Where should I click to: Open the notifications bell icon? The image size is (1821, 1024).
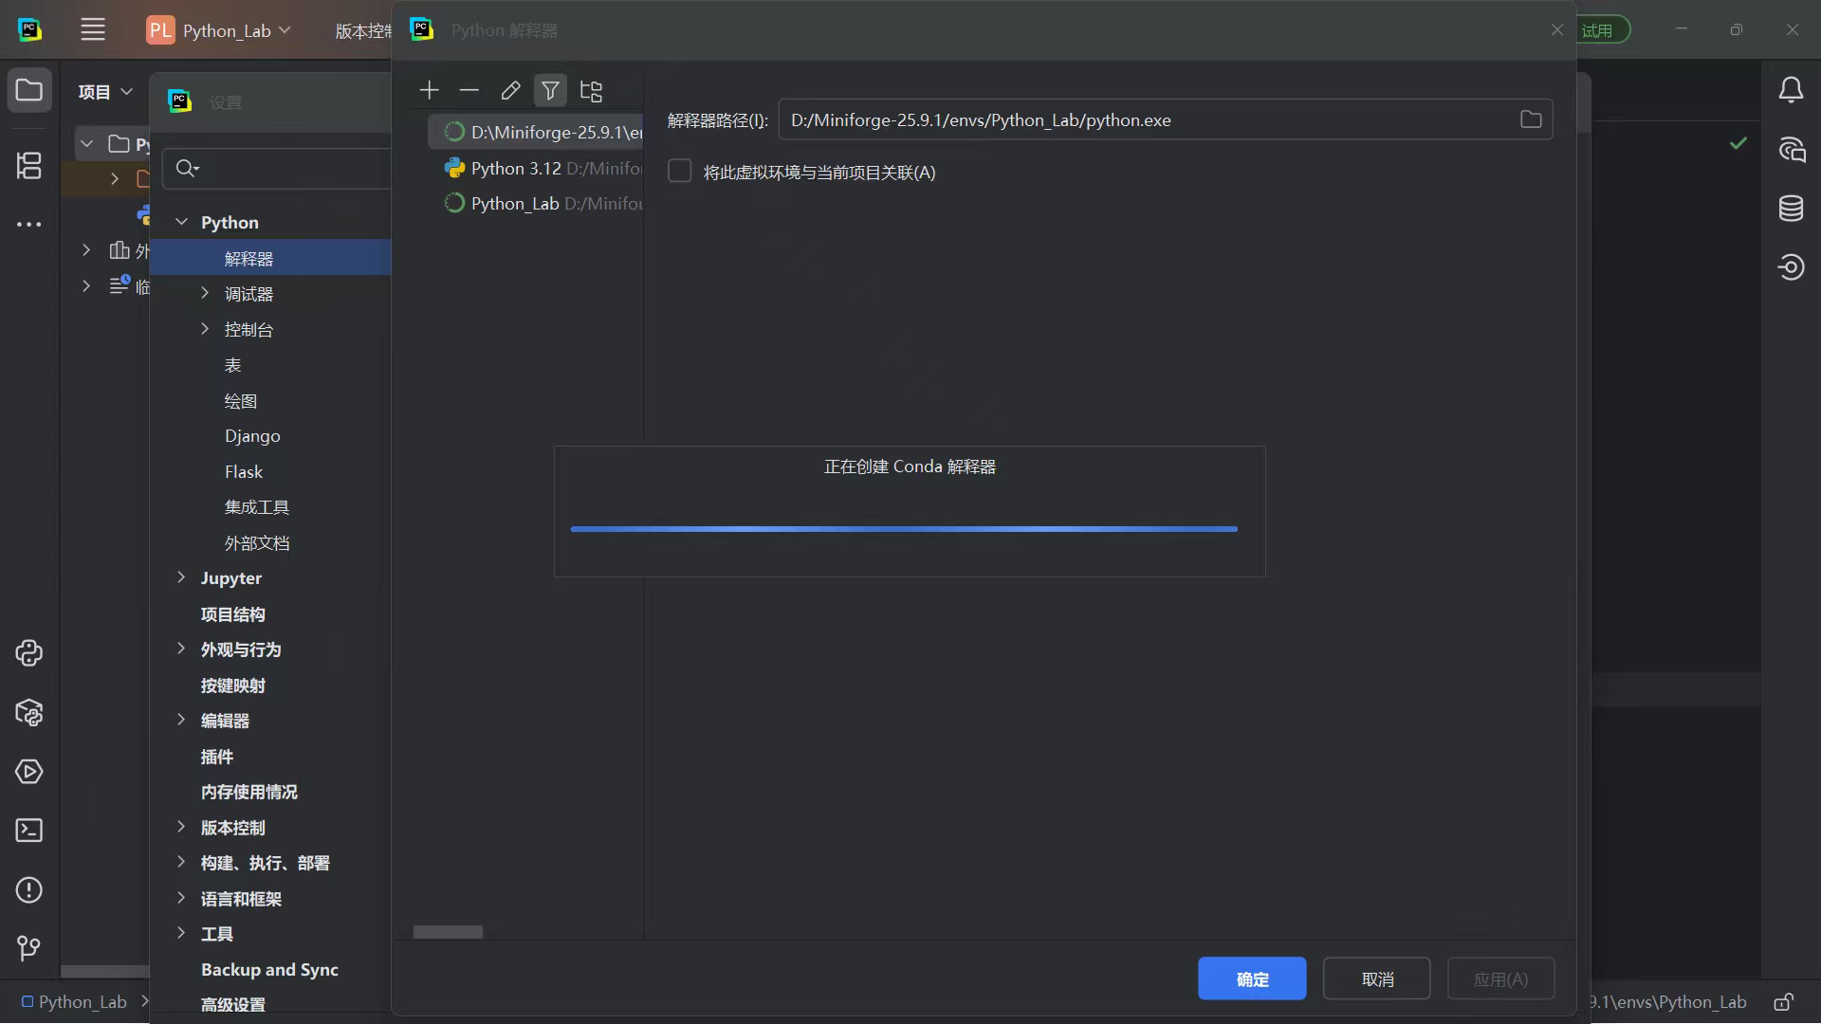(1791, 90)
